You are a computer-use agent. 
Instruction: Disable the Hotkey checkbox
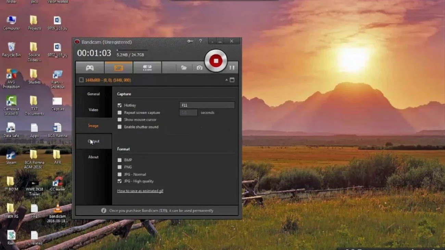119,105
